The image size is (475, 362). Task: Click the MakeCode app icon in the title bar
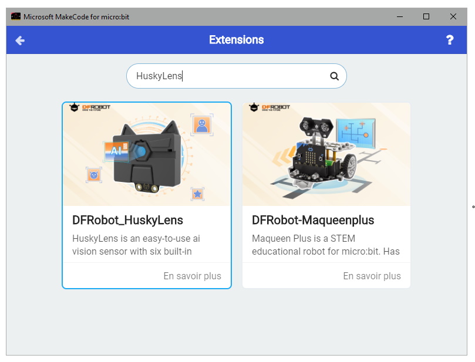tap(16, 16)
